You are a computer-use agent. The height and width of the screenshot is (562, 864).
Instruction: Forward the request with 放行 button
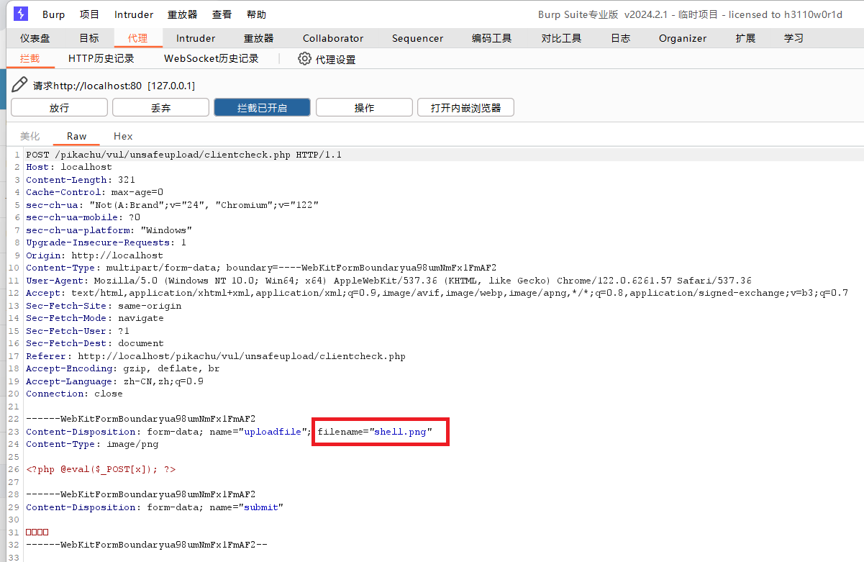tap(59, 108)
